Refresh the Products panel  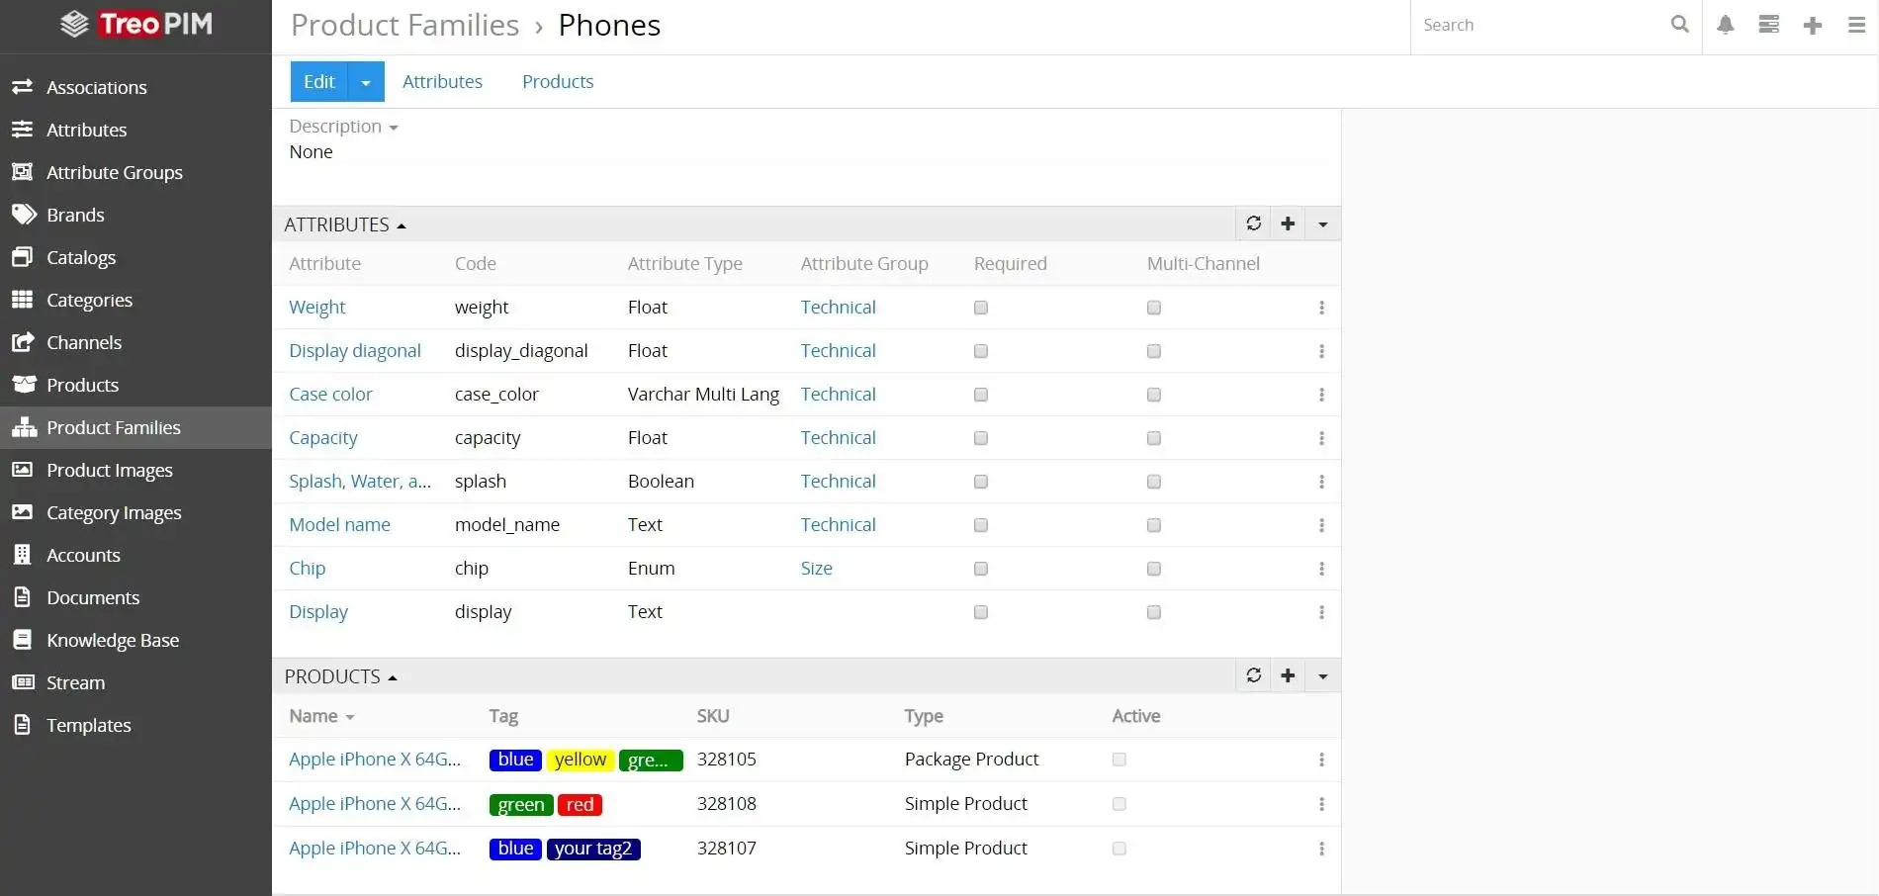[1253, 675]
